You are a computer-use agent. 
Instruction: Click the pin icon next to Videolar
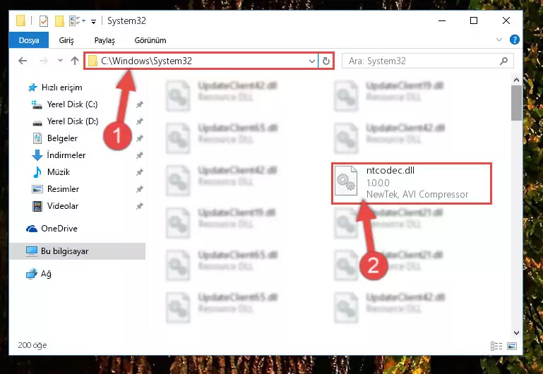[140, 206]
